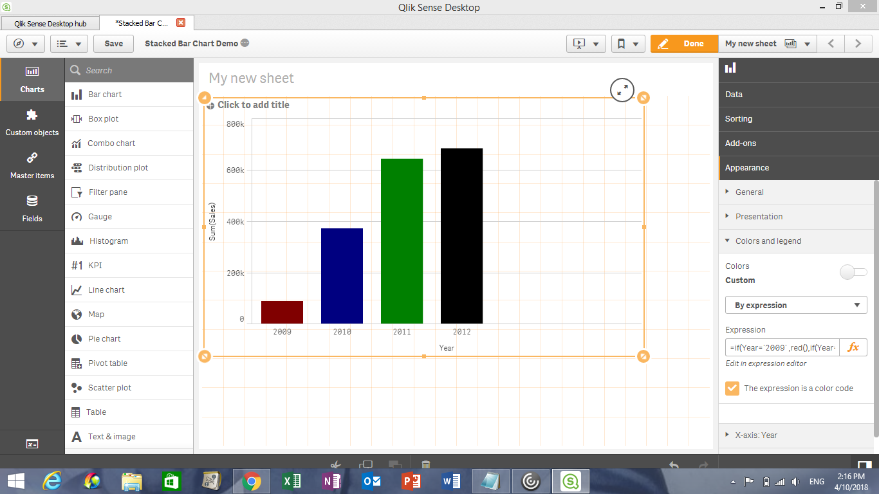This screenshot has height=494, width=879.
Task: Open the Custom objects panel
Action: coord(32,122)
